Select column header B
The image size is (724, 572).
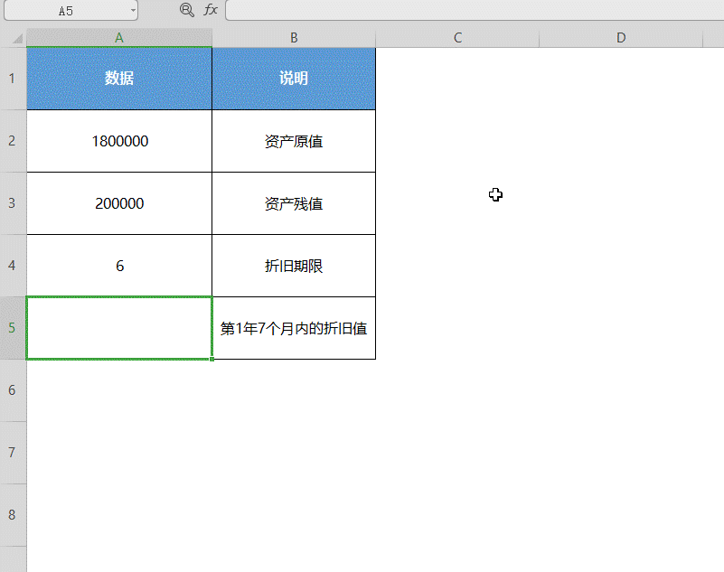(x=294, y=38)
